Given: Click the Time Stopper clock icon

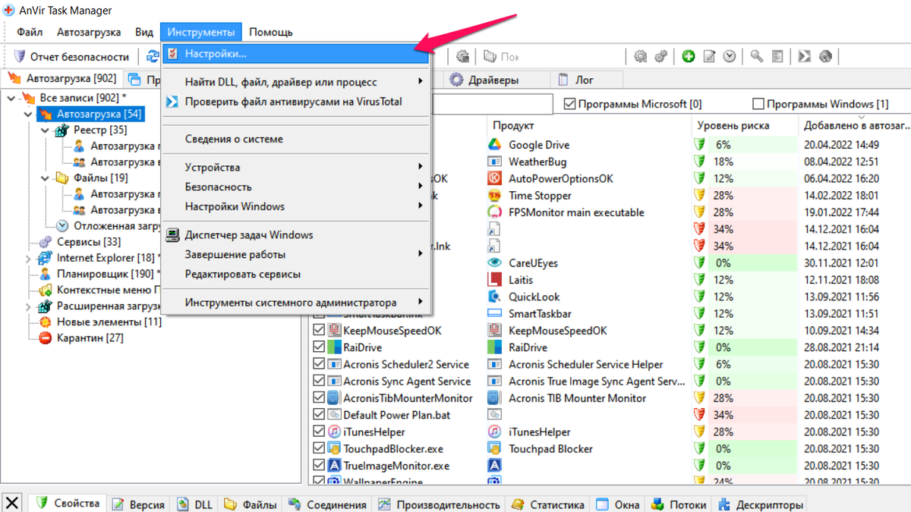Looking at the screenshot, I should (x=495, y=196).
